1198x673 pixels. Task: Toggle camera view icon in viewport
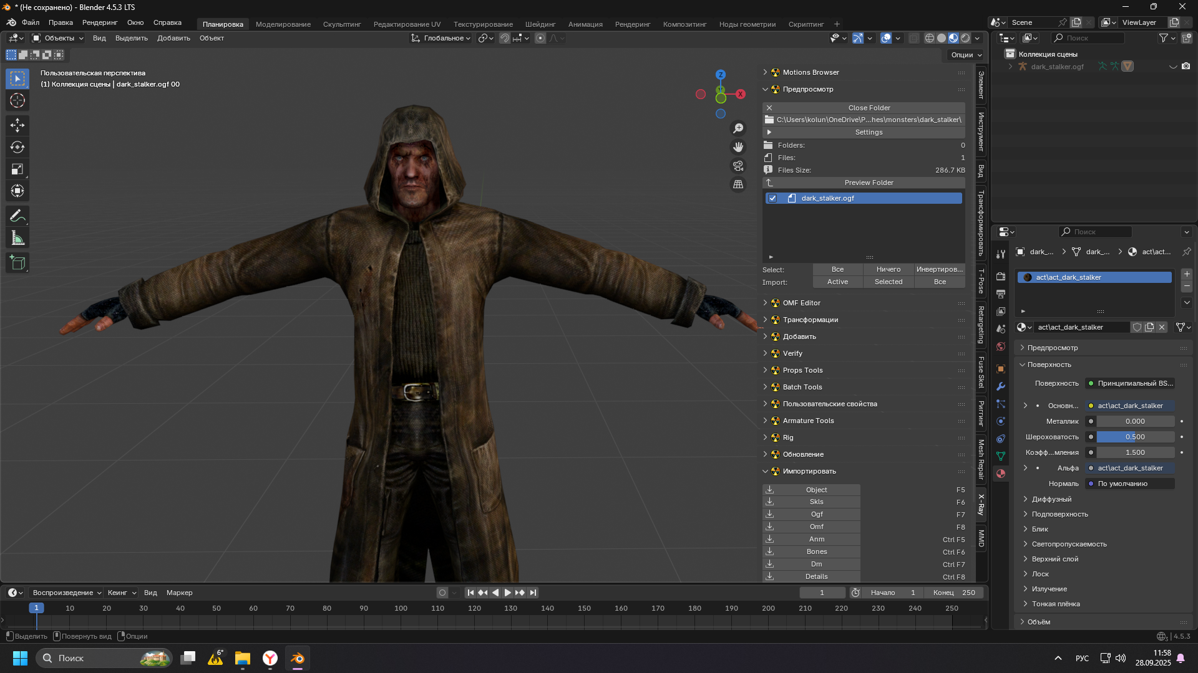coord(738,166)
